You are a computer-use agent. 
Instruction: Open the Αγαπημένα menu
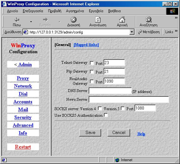tap(75, 11)
